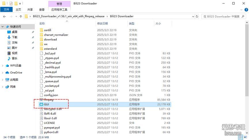The height and width of the screenshot is (140, 249).
Task: Click the LICENSE file icon
Action: click(41, 123)
